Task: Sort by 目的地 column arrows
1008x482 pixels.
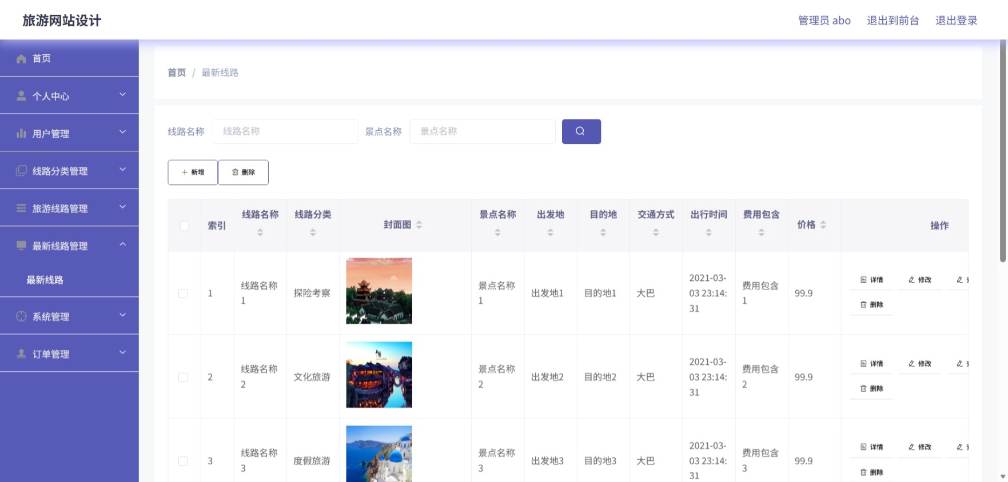Action: tap(603, 232)
